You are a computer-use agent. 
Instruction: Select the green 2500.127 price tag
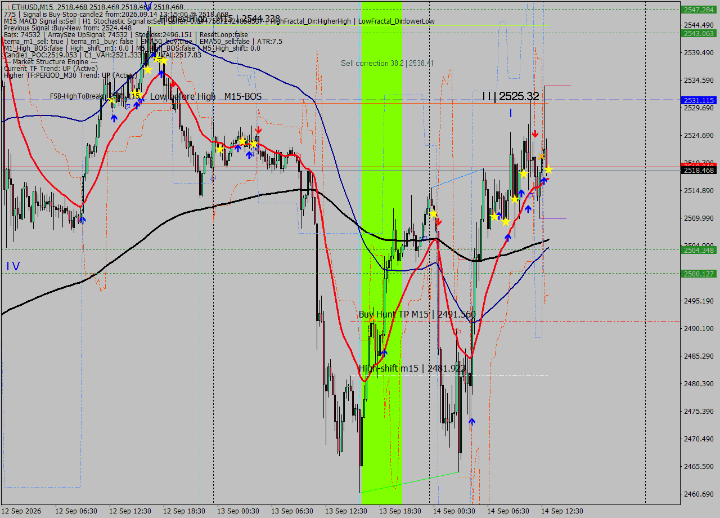[x=699, y=274]
